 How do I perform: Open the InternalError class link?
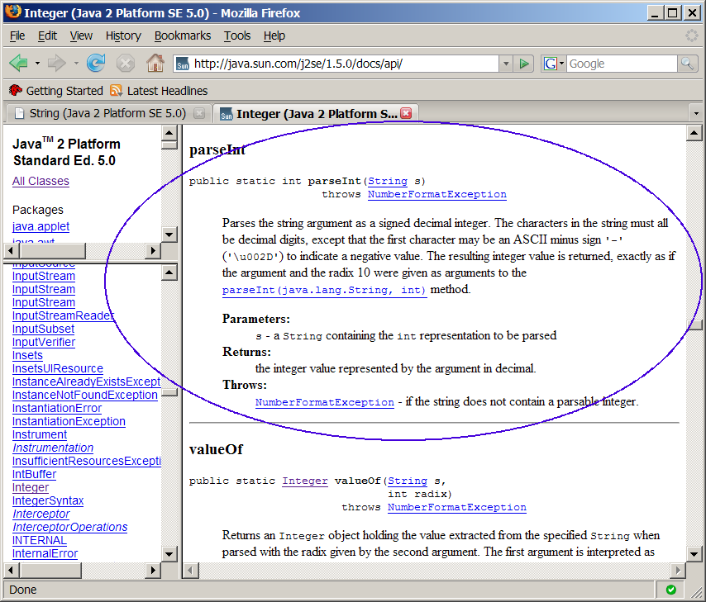pos(45,553)
